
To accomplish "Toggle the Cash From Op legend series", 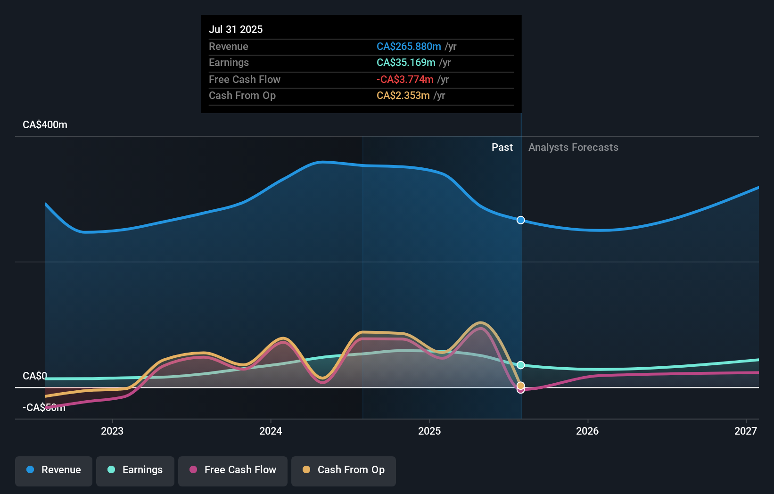I will [x=344, y=471].
